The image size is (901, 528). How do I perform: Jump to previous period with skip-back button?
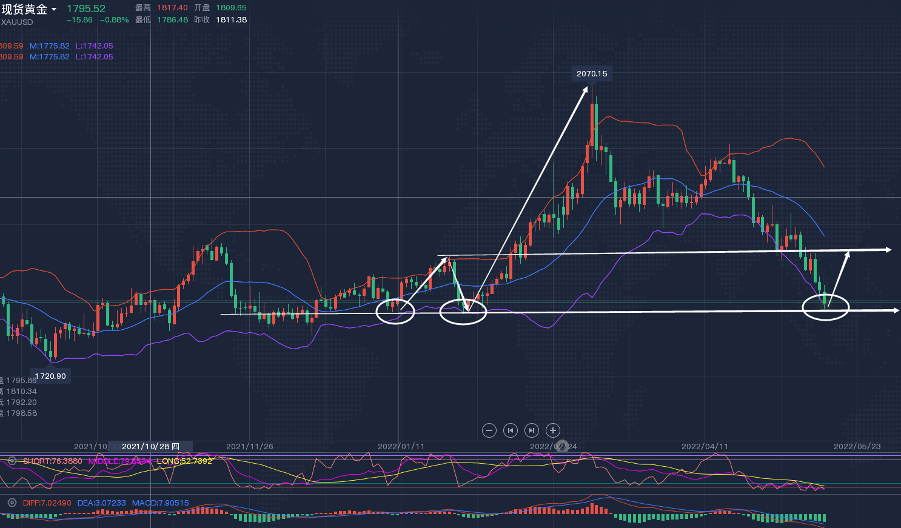coord(511,430)
